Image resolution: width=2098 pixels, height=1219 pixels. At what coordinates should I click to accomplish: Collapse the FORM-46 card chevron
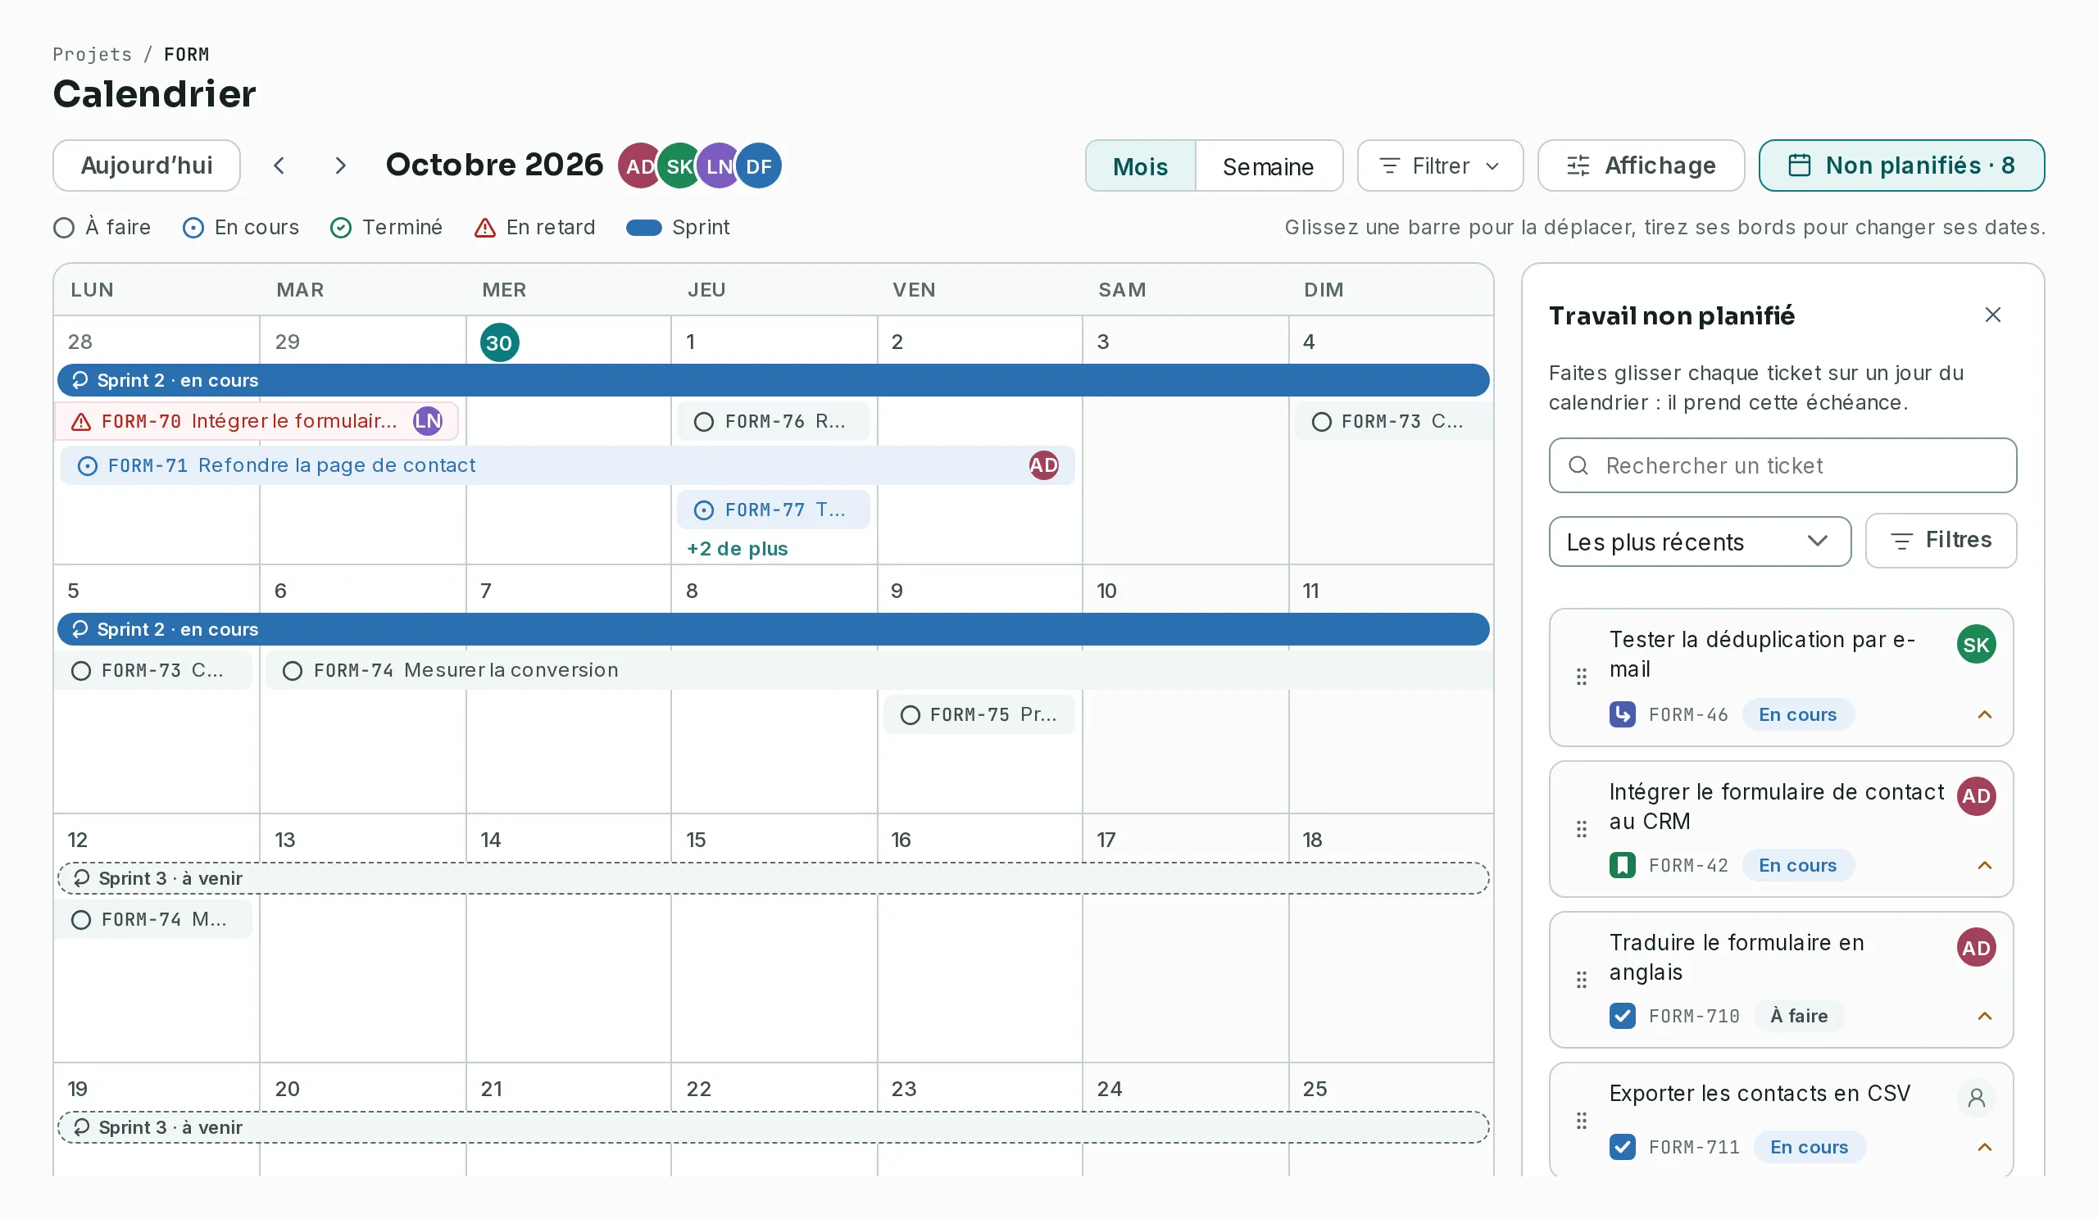[x=1985, y=714]
